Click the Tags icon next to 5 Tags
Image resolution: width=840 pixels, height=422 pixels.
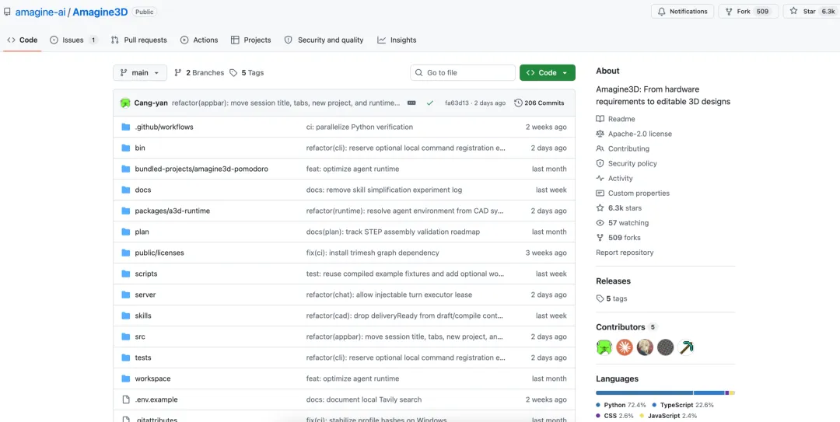pos(233,73)
